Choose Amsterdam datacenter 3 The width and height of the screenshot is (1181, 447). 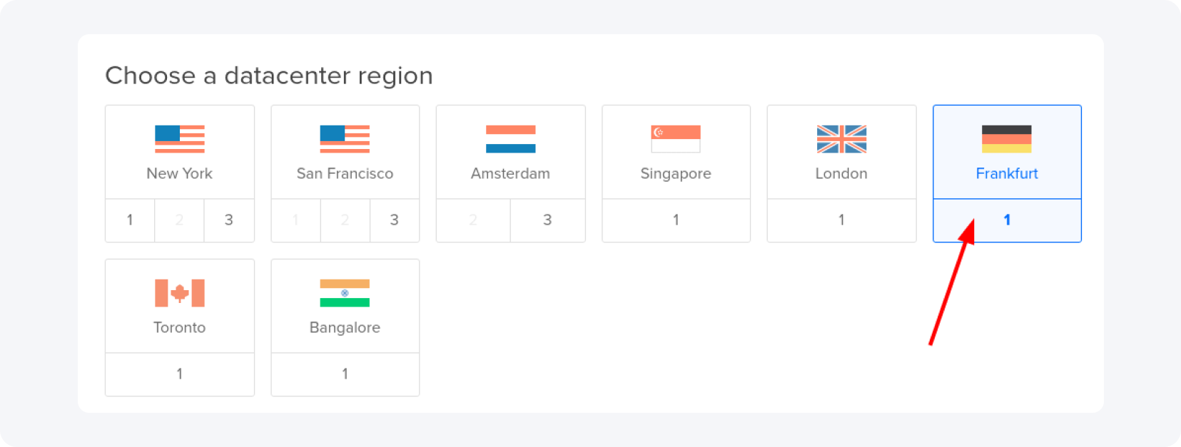[x=547, y=220]
